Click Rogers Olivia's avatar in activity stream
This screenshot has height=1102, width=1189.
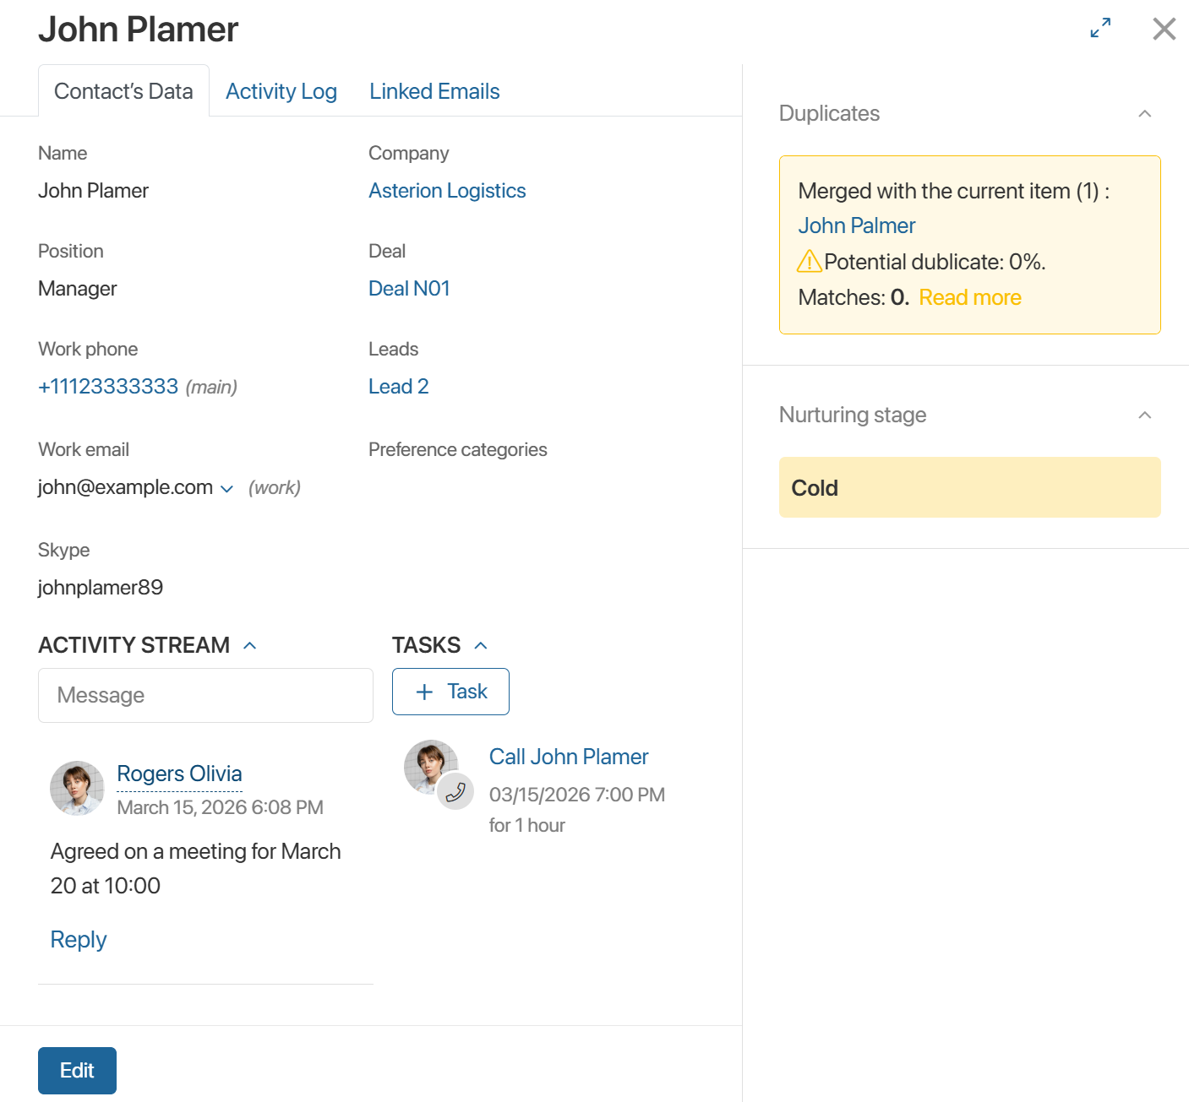77,788
